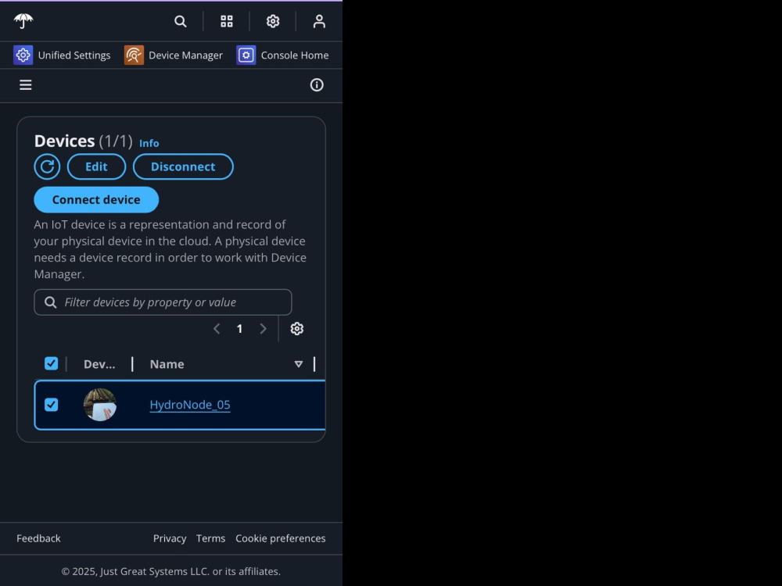The height and width of the screenshot is (586, 782).
Task: Go to next page arrow
Action: [x=264, y=329]
